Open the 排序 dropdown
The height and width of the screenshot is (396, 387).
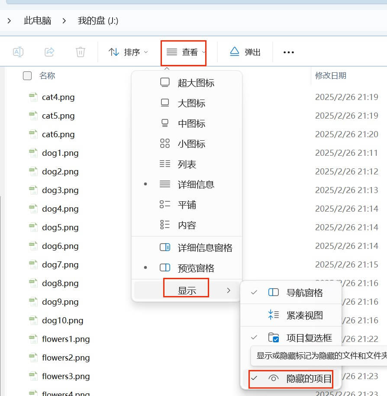tap(128, 52)
